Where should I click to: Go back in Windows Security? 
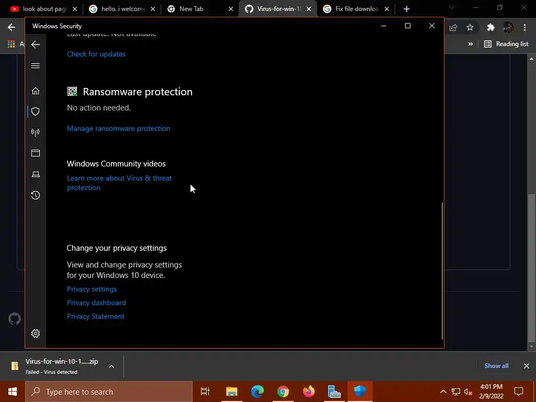(x=36, y=44)
